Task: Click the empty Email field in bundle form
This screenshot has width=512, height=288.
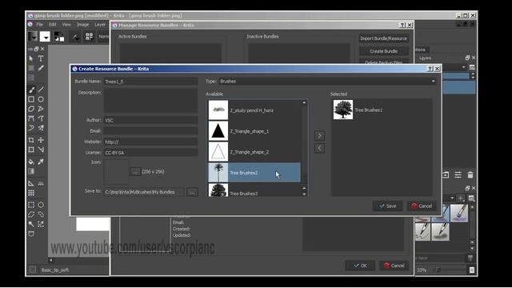Action: (x=150, y=131)
